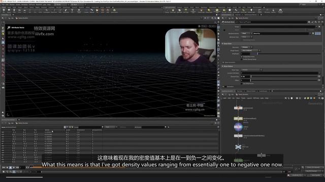Select the Grid shelf tool
This screenshot has height=182, width=325.
(25, 11)
